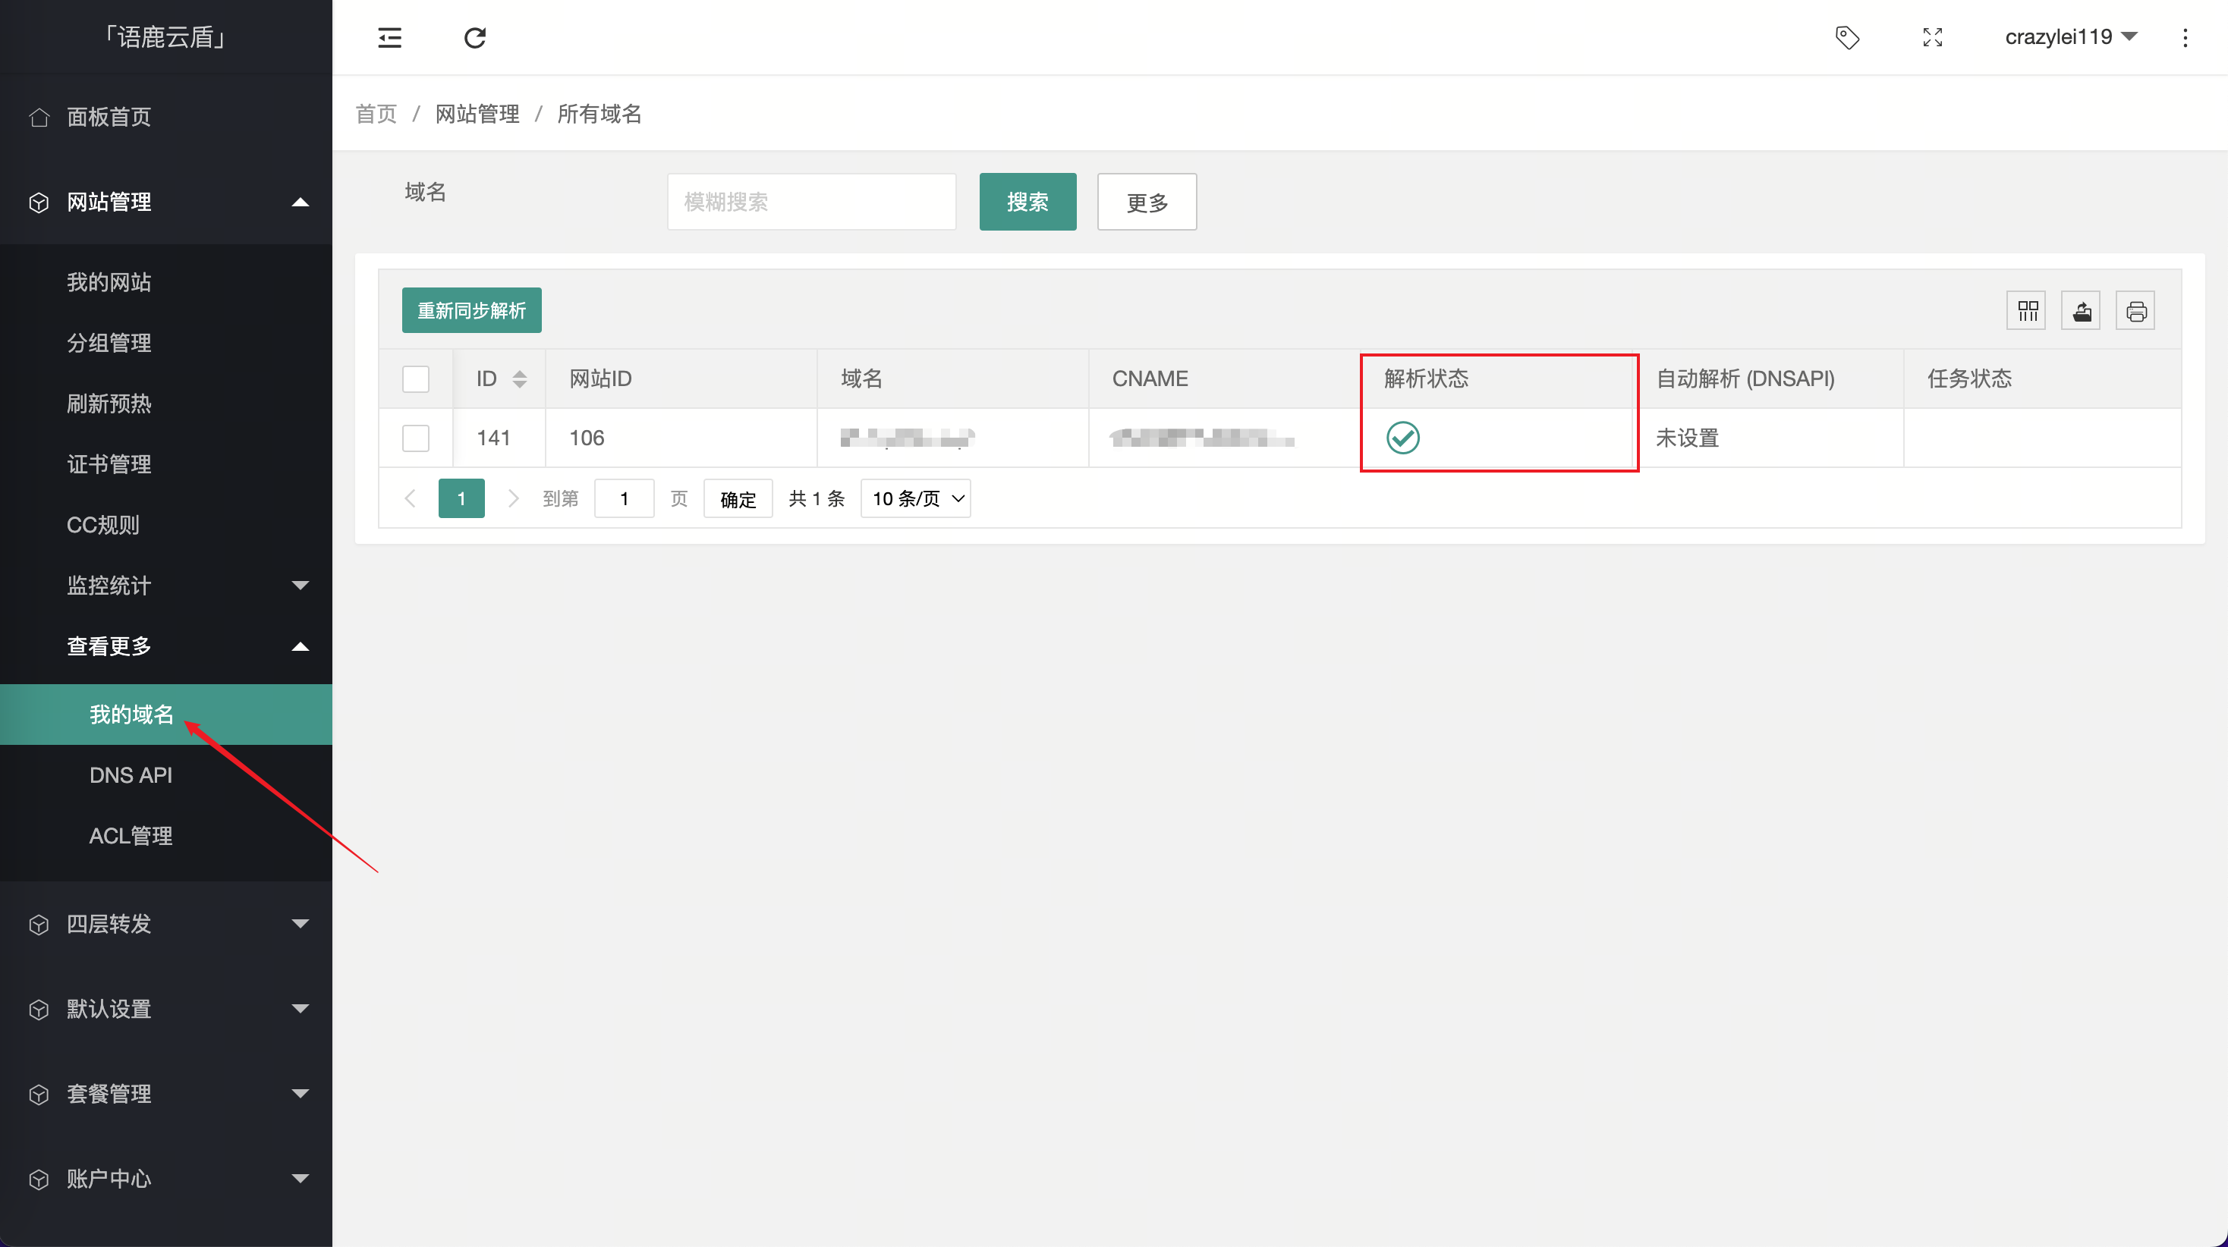Click the 「语鹿云盾」 logo title
Viewport: 2228px width, 1247px height.
point(165,37)
